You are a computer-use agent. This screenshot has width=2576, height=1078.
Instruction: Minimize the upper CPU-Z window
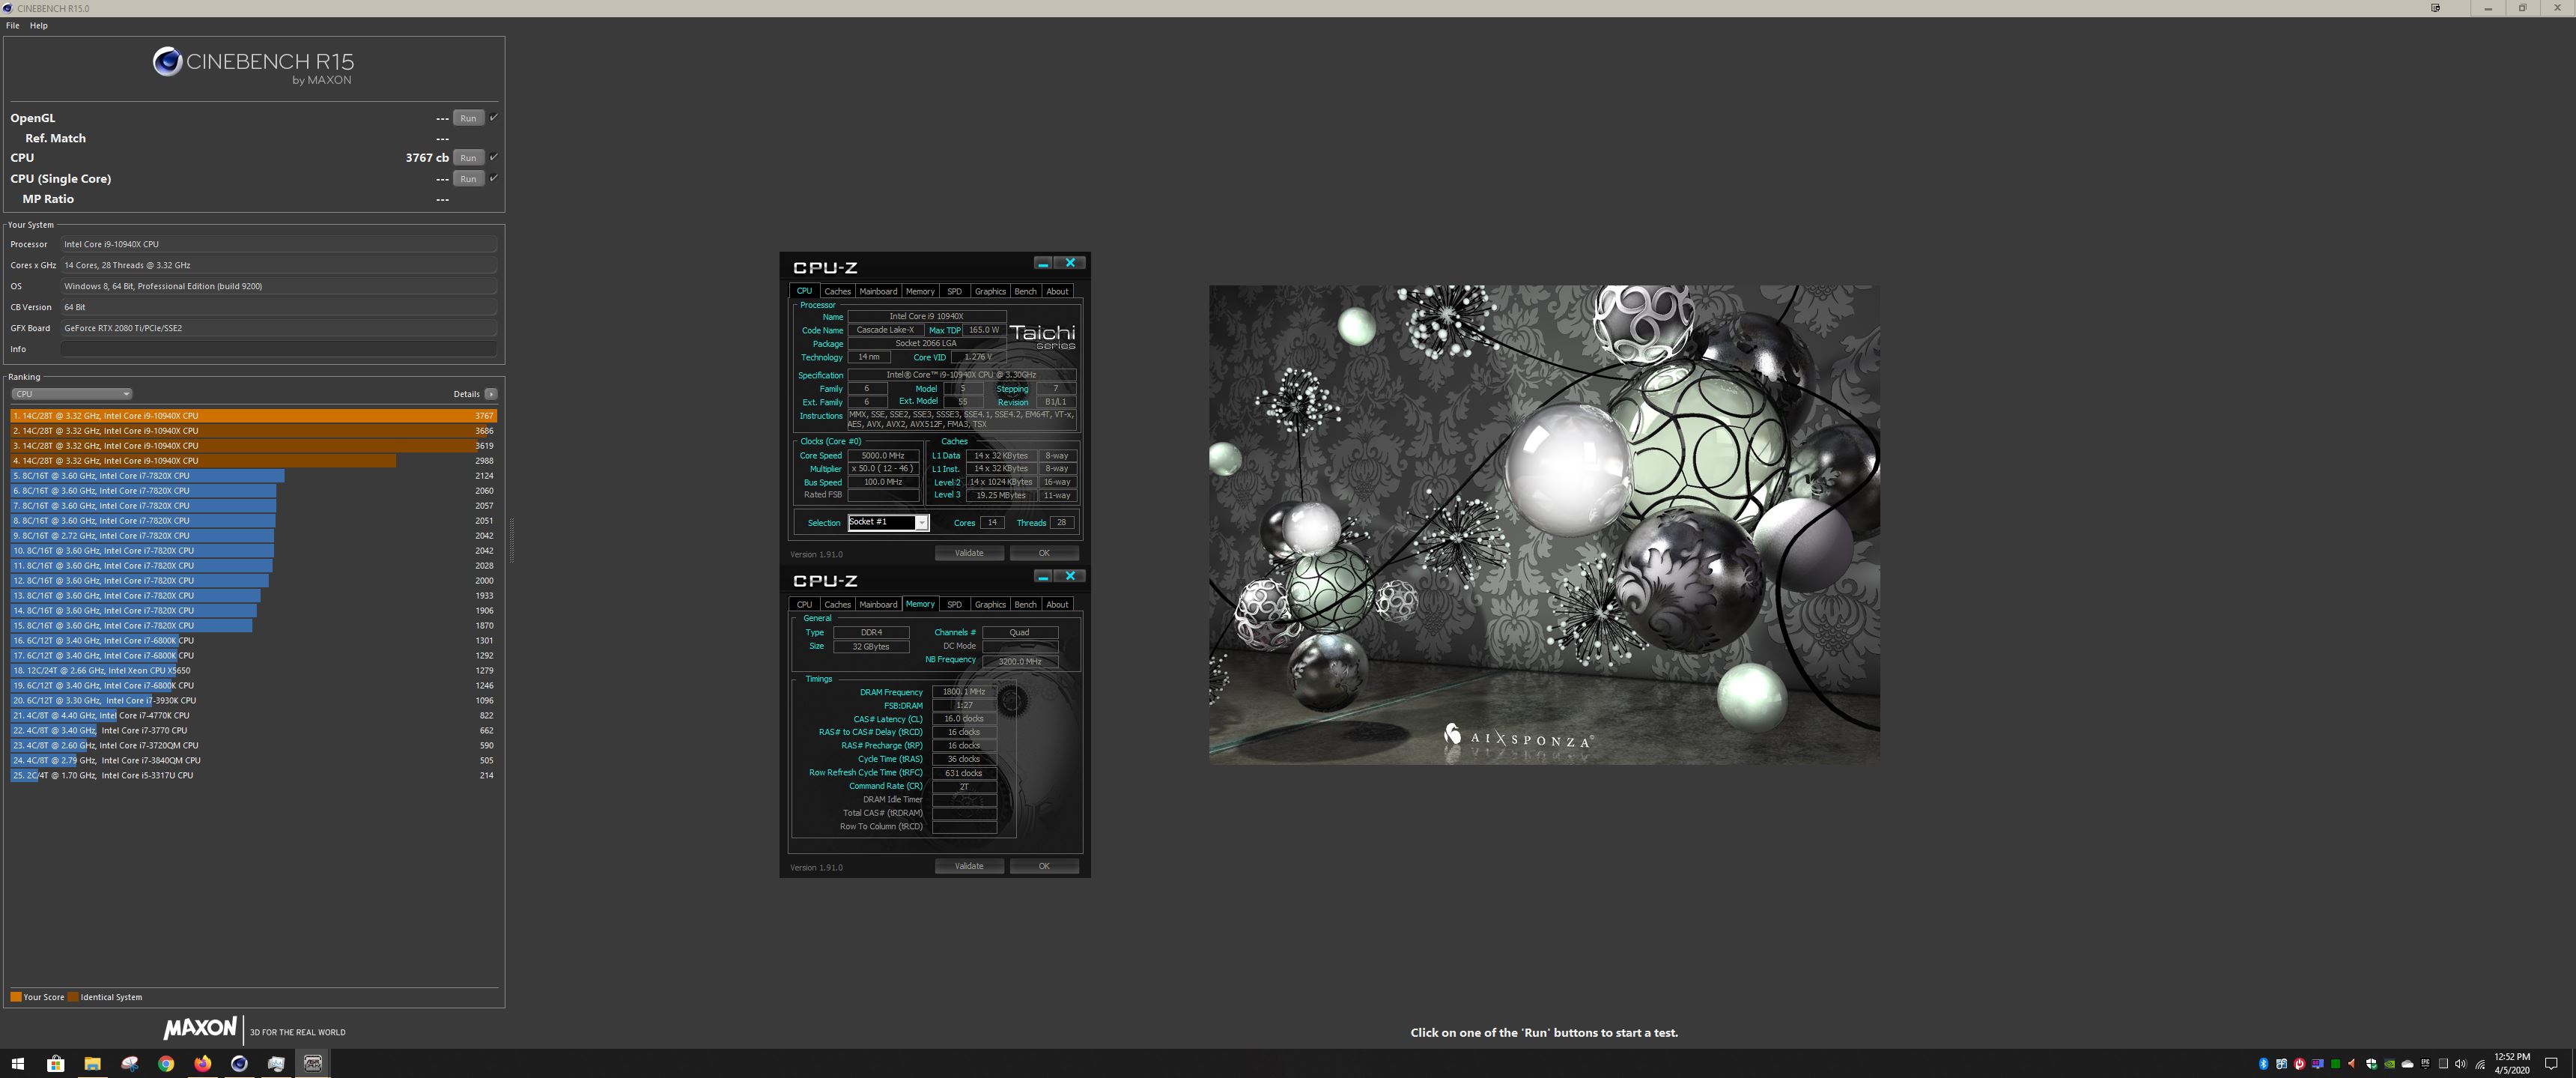click(x=1043, y=263)
